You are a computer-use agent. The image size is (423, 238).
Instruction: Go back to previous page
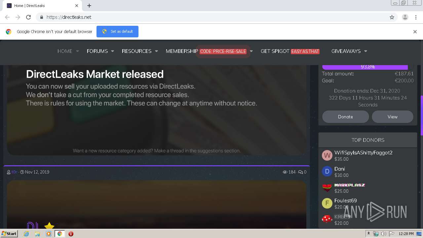click(7, 17)
